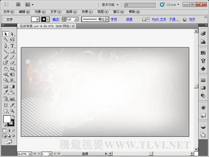
Task: Select the Hand tool
Action: [x=5, y=111]
